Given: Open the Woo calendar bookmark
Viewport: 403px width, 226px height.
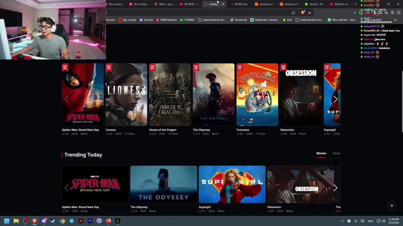Looking at the screenshot, I should point(342,20).
